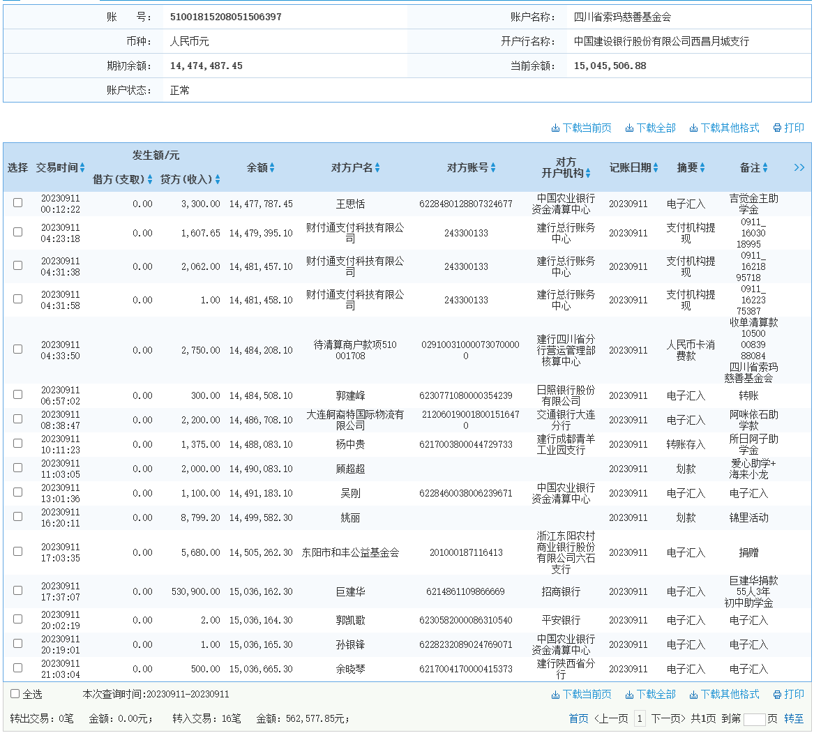Select 余晓琴 transaction checkbox
The height and width of the screenshot is (733, 814).
pos(17,668)
